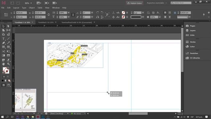Open the stroke type dropdown

(143, 17)
